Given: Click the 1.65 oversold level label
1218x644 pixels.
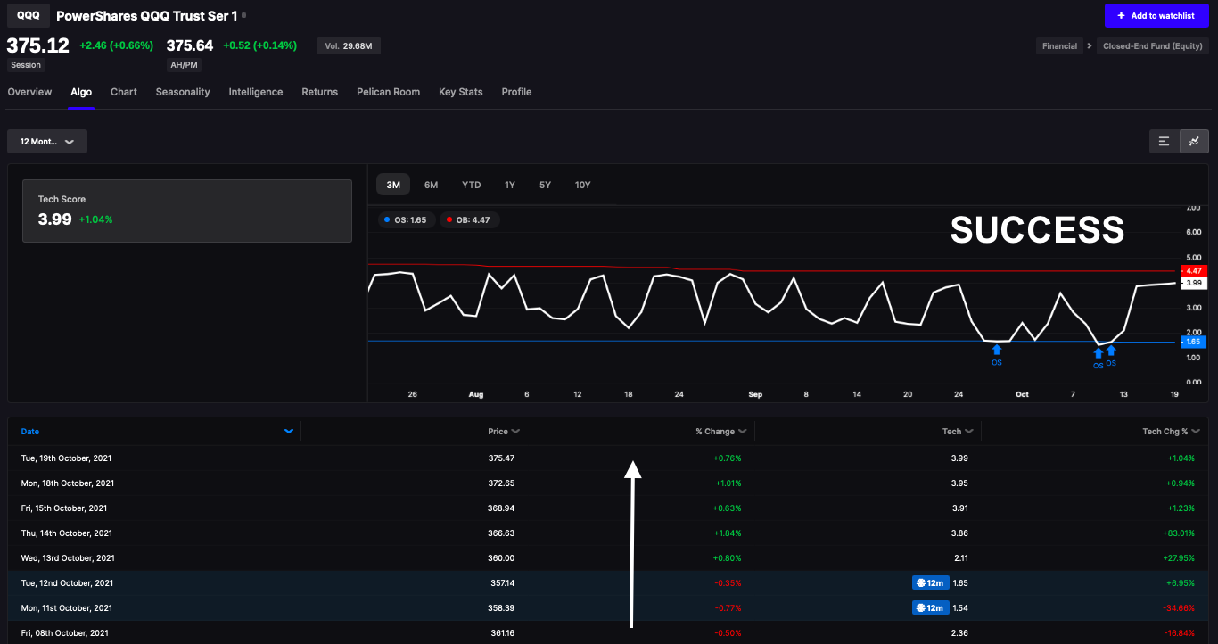Looking at the screenshot, I should tap(1194, 342).
